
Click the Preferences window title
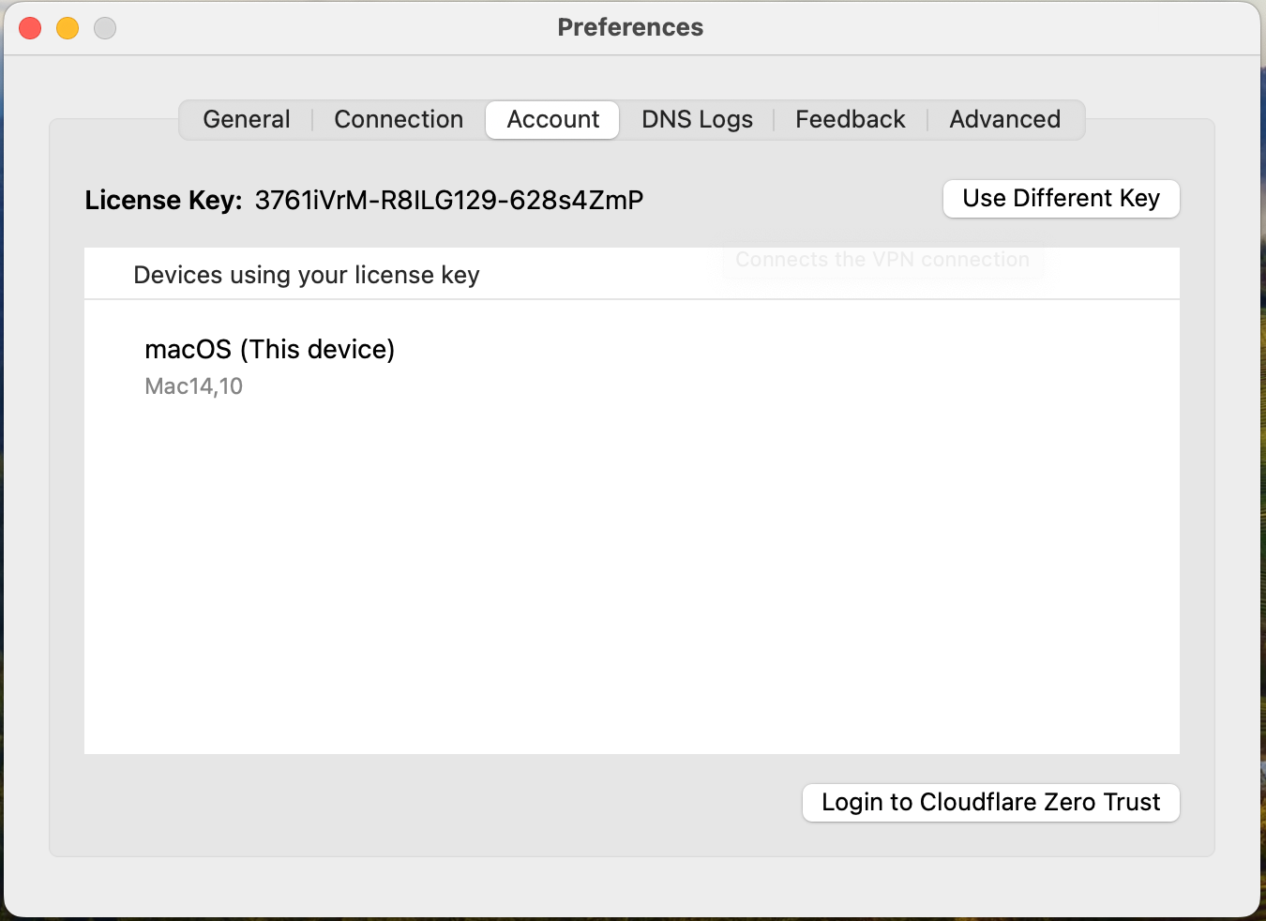630,27
